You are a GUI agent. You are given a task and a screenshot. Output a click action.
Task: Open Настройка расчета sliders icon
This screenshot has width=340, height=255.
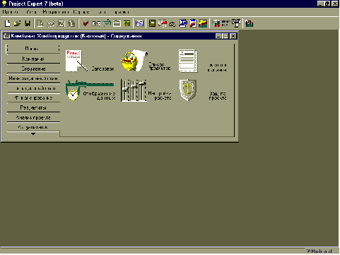click(134, 90)
